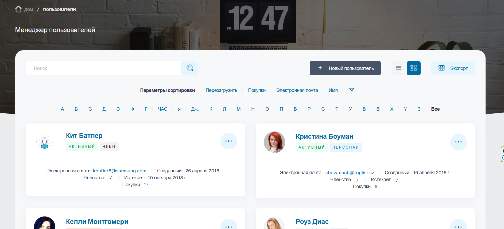Image resolution: width=504 pixels, height=229 pixels.
Task: Filter by Дж. letter
Action: point(195,109)
